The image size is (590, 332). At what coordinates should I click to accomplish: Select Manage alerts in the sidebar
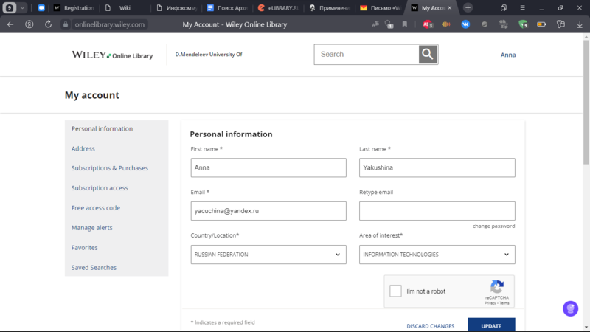click(91, 228)
